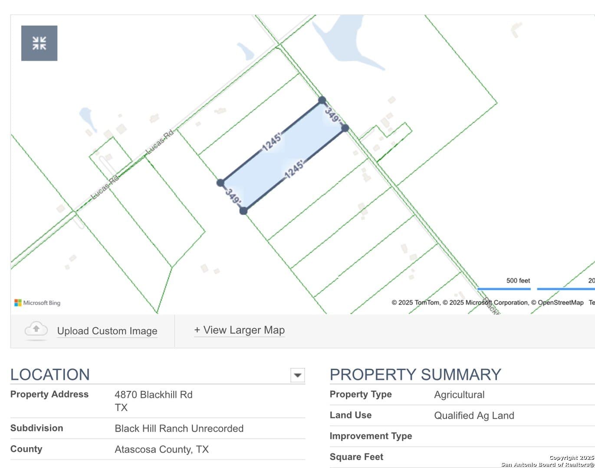Click the LOCATION section header

50,374
